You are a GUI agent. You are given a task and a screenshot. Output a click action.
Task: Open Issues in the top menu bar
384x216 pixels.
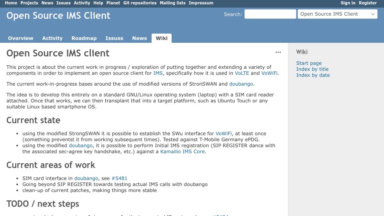pos(64,3)
